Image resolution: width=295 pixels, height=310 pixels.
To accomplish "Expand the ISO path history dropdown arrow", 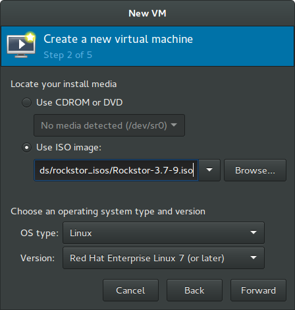I will [x=209, y=170].
